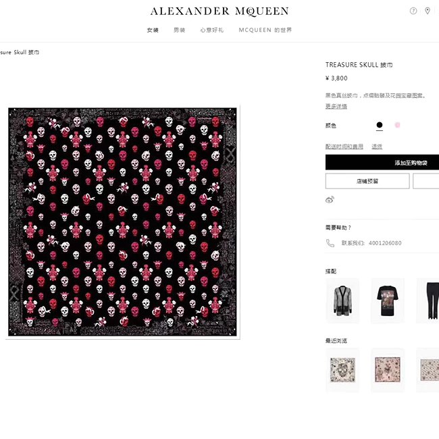
Task: Click the 添加至购物袋 add to bag button
Action: click(382, 162)
